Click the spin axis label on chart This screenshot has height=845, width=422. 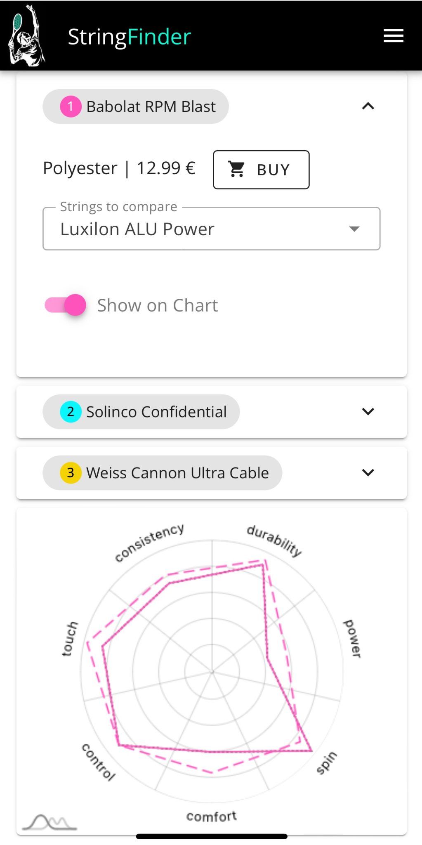pos(327,762)
